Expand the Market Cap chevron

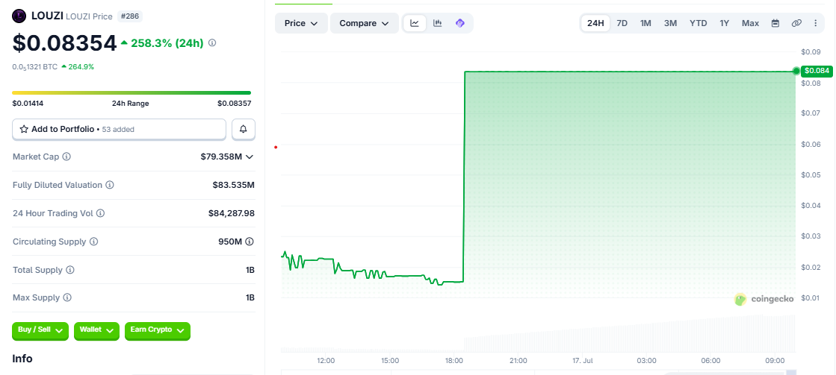(249, 157)
